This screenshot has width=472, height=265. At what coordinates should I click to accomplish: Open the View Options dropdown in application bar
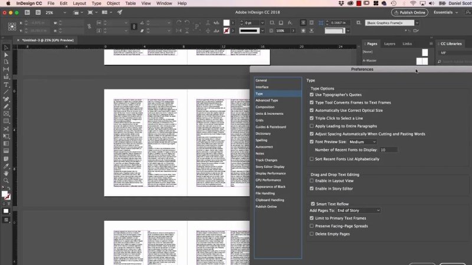77,12
